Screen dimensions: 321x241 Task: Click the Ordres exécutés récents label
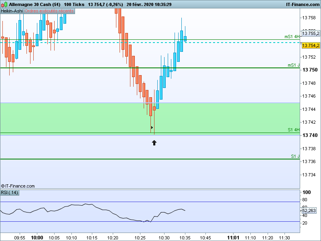coord(49,11)
